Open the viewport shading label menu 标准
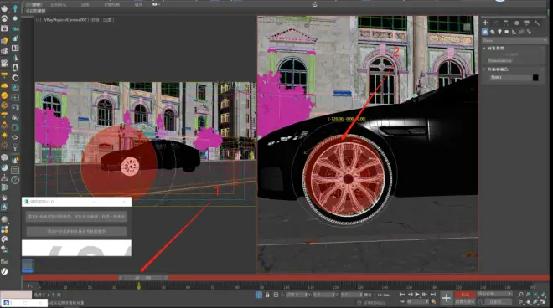 click(x=96, y=20)
